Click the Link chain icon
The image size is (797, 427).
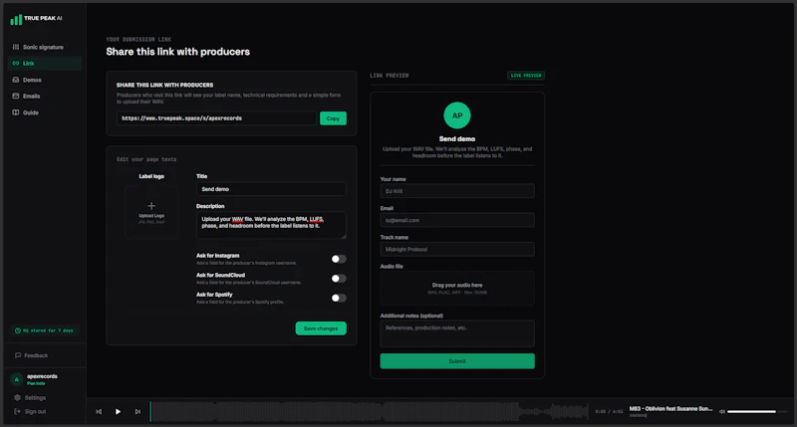pos(16,64)
